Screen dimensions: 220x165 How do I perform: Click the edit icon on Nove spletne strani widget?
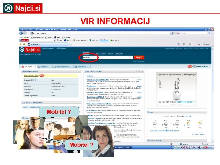(x=136, y=71)
